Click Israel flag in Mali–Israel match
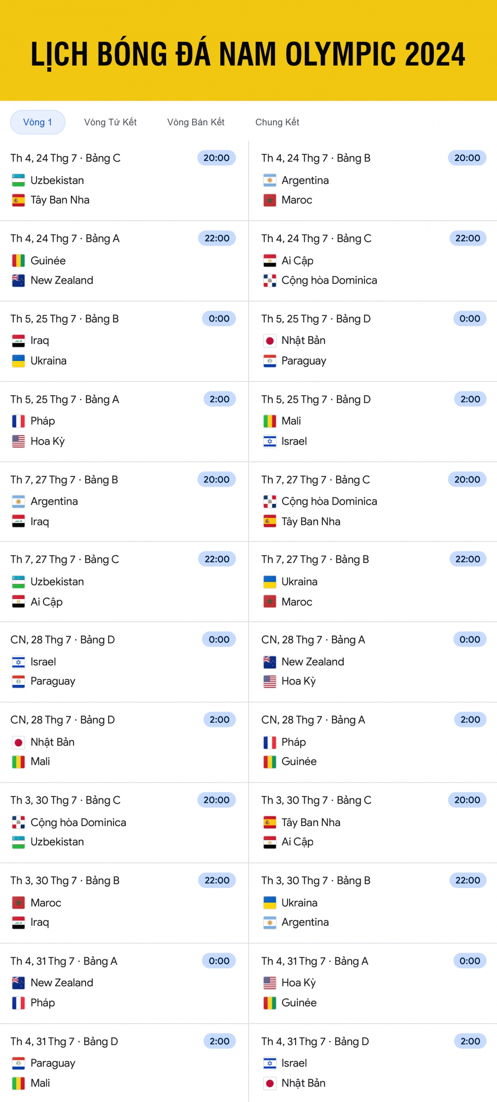 (270, 441)
